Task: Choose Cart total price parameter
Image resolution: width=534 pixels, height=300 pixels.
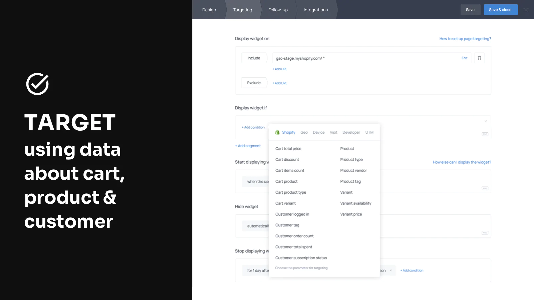Action: [288, 149]
